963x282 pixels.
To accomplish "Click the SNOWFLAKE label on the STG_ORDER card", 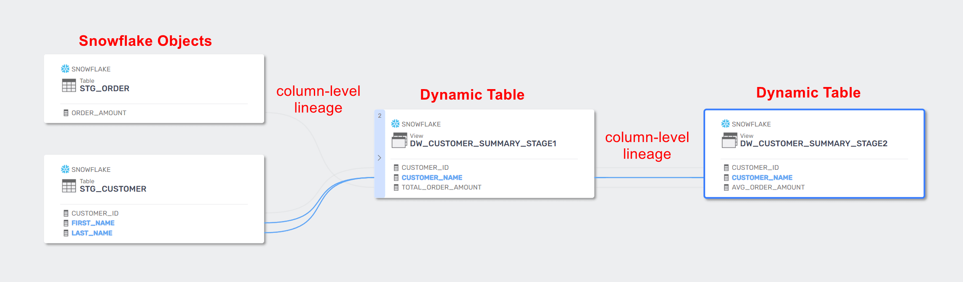I will point(91,69).
